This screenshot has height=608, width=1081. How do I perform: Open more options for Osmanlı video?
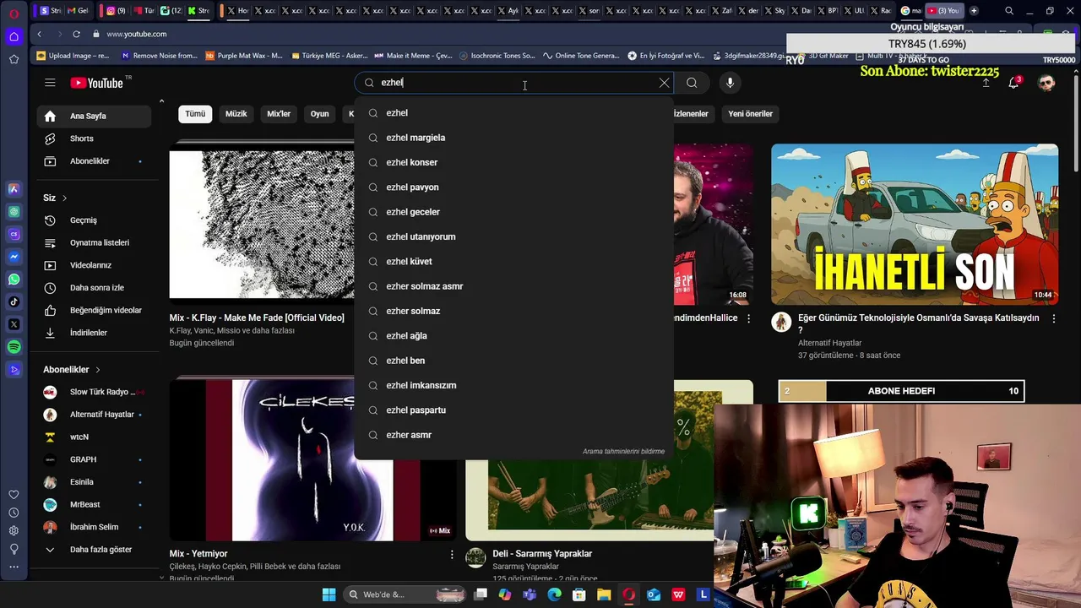point(1053,318)
